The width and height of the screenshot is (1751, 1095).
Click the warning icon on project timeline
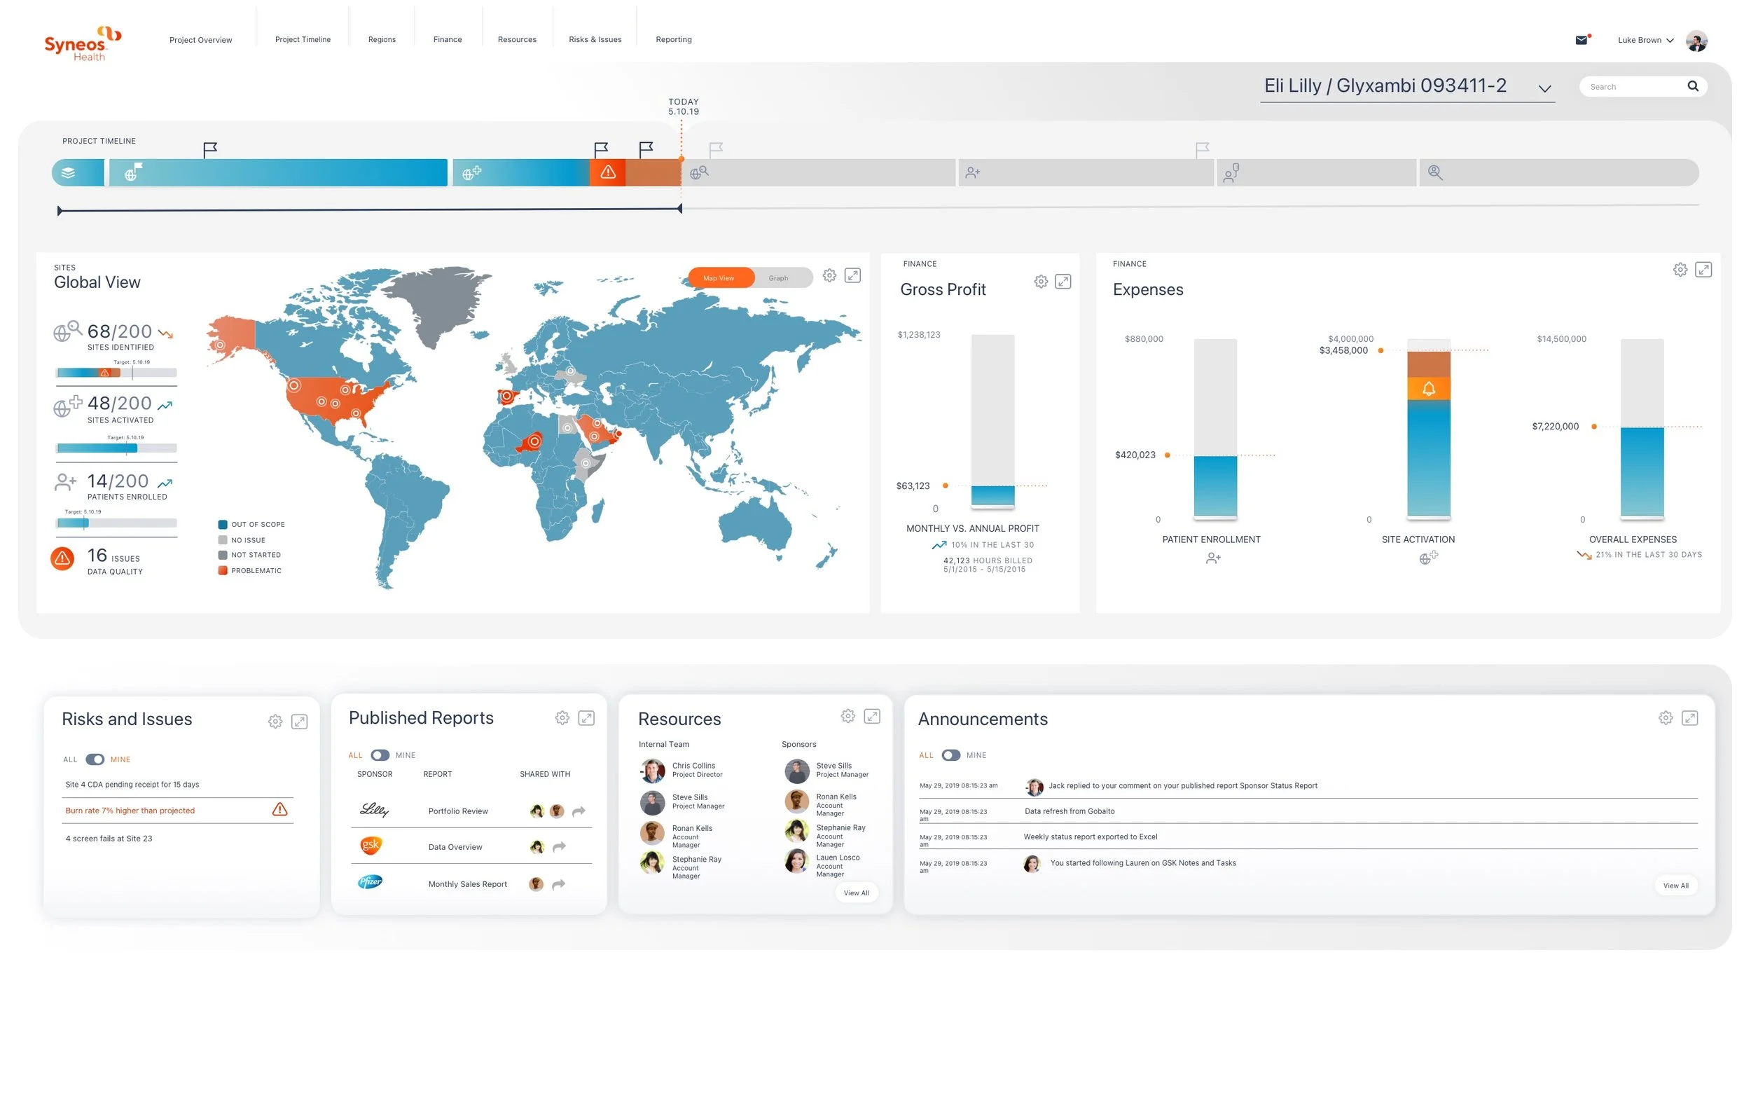pyautogui.click(x=607, y=172)
